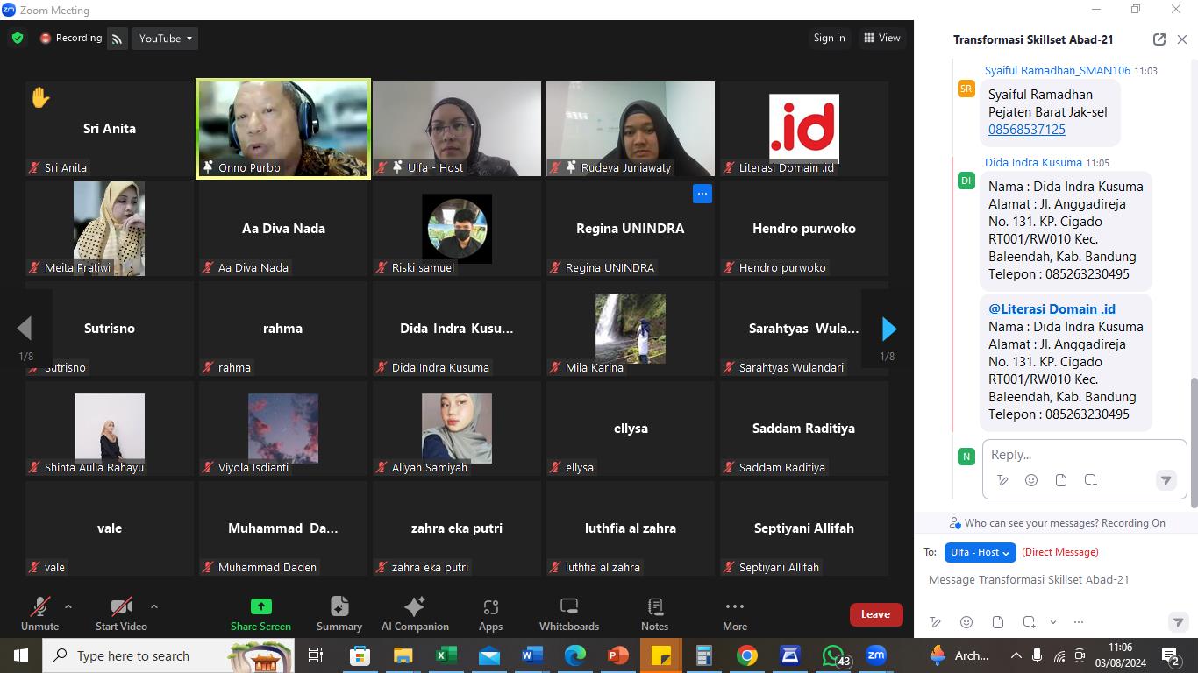Open the Notes panel

pos(654,613)
